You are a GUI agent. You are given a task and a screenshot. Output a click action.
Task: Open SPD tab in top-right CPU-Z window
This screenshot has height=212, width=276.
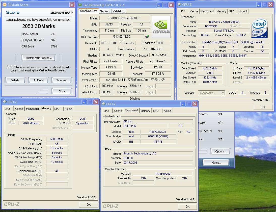232,11
